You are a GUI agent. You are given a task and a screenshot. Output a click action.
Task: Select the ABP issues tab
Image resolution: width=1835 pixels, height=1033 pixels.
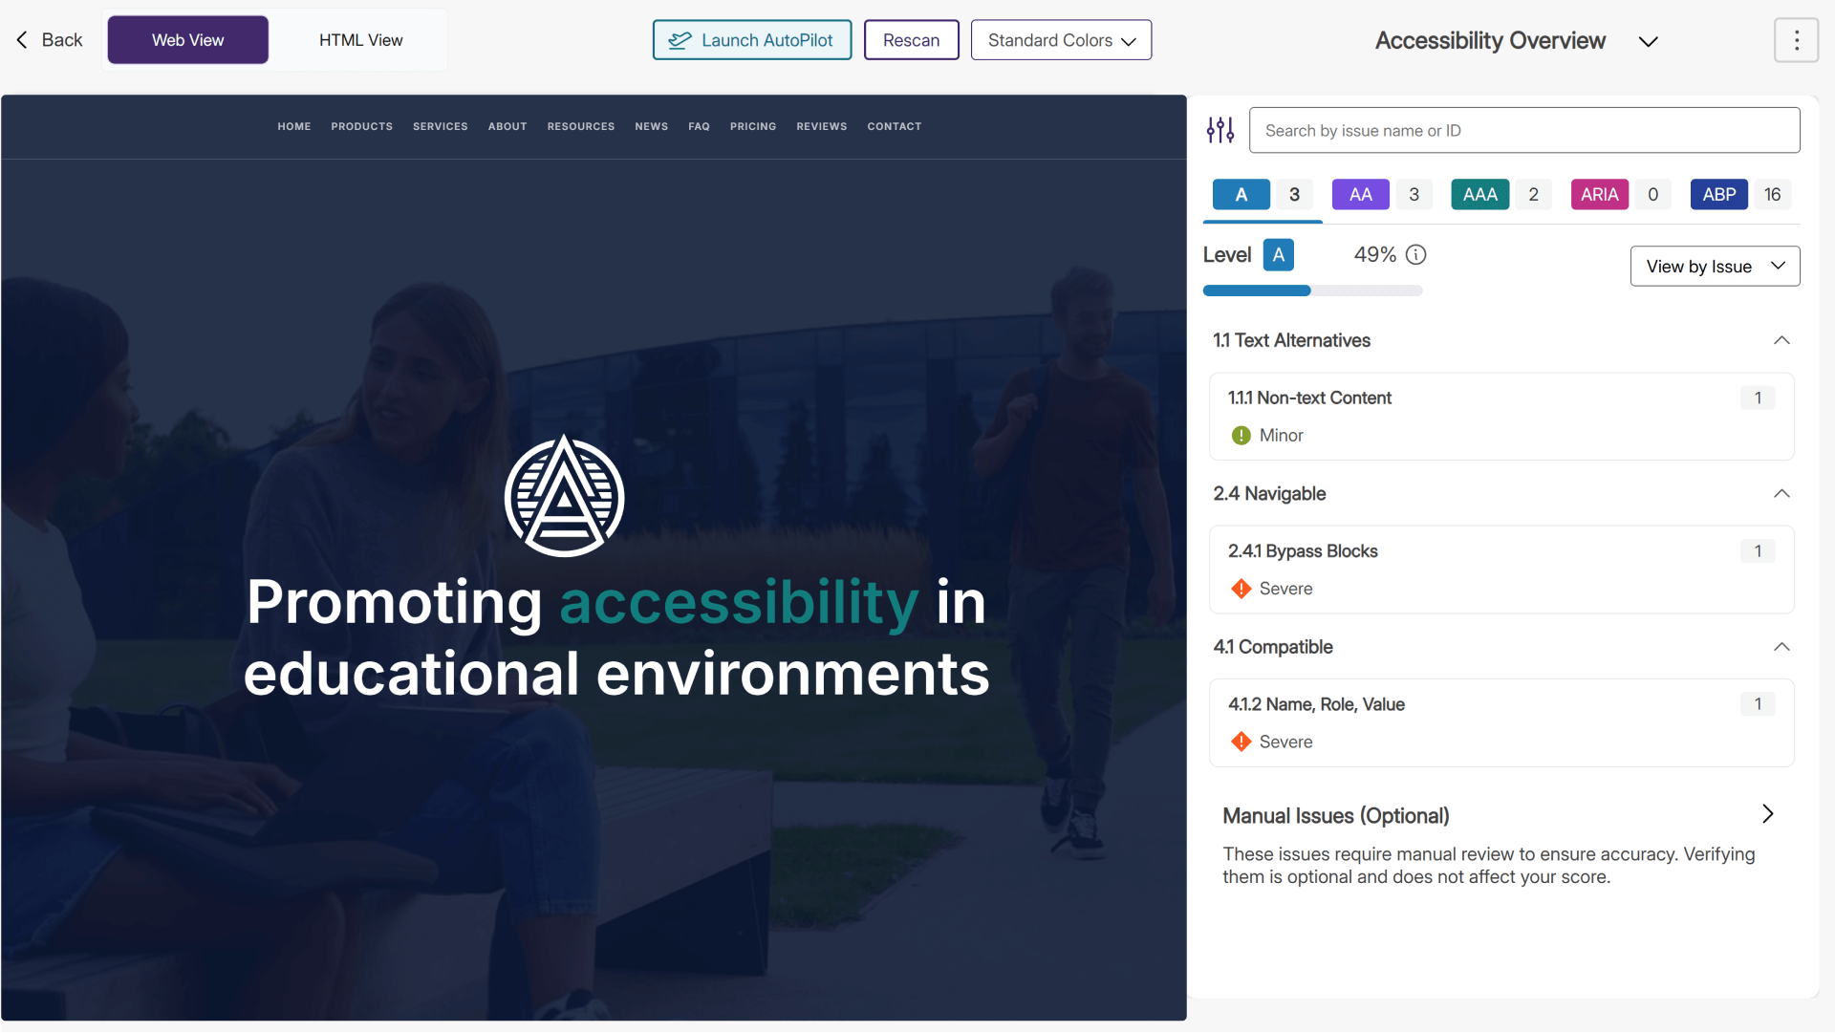(x=1718, y=195)
